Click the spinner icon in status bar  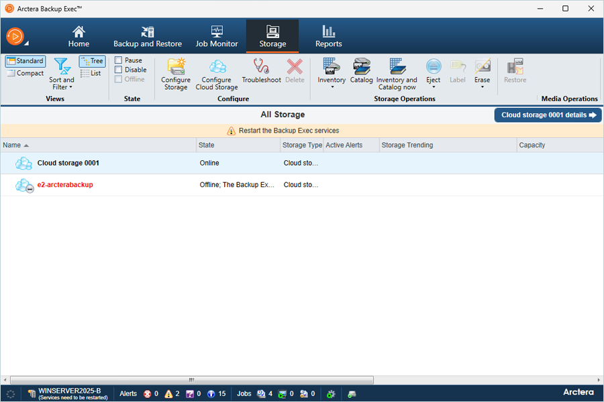pos(11,394)
